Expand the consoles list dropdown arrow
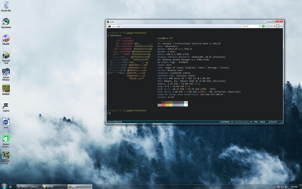The image size is (302, 189). (x=272, y=26)
